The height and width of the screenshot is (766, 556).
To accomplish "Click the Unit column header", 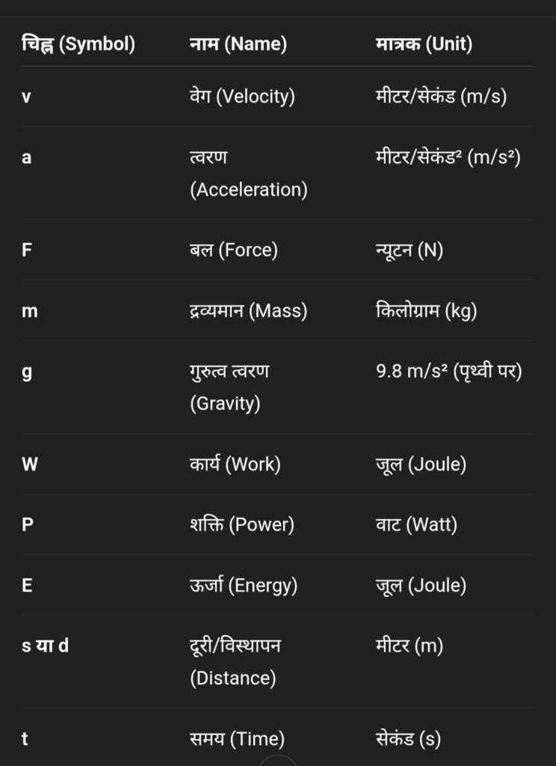I will 424,44.
